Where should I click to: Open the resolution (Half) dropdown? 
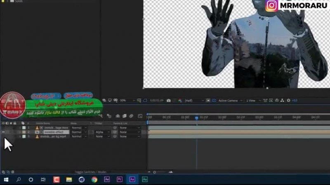coord(194,101)
